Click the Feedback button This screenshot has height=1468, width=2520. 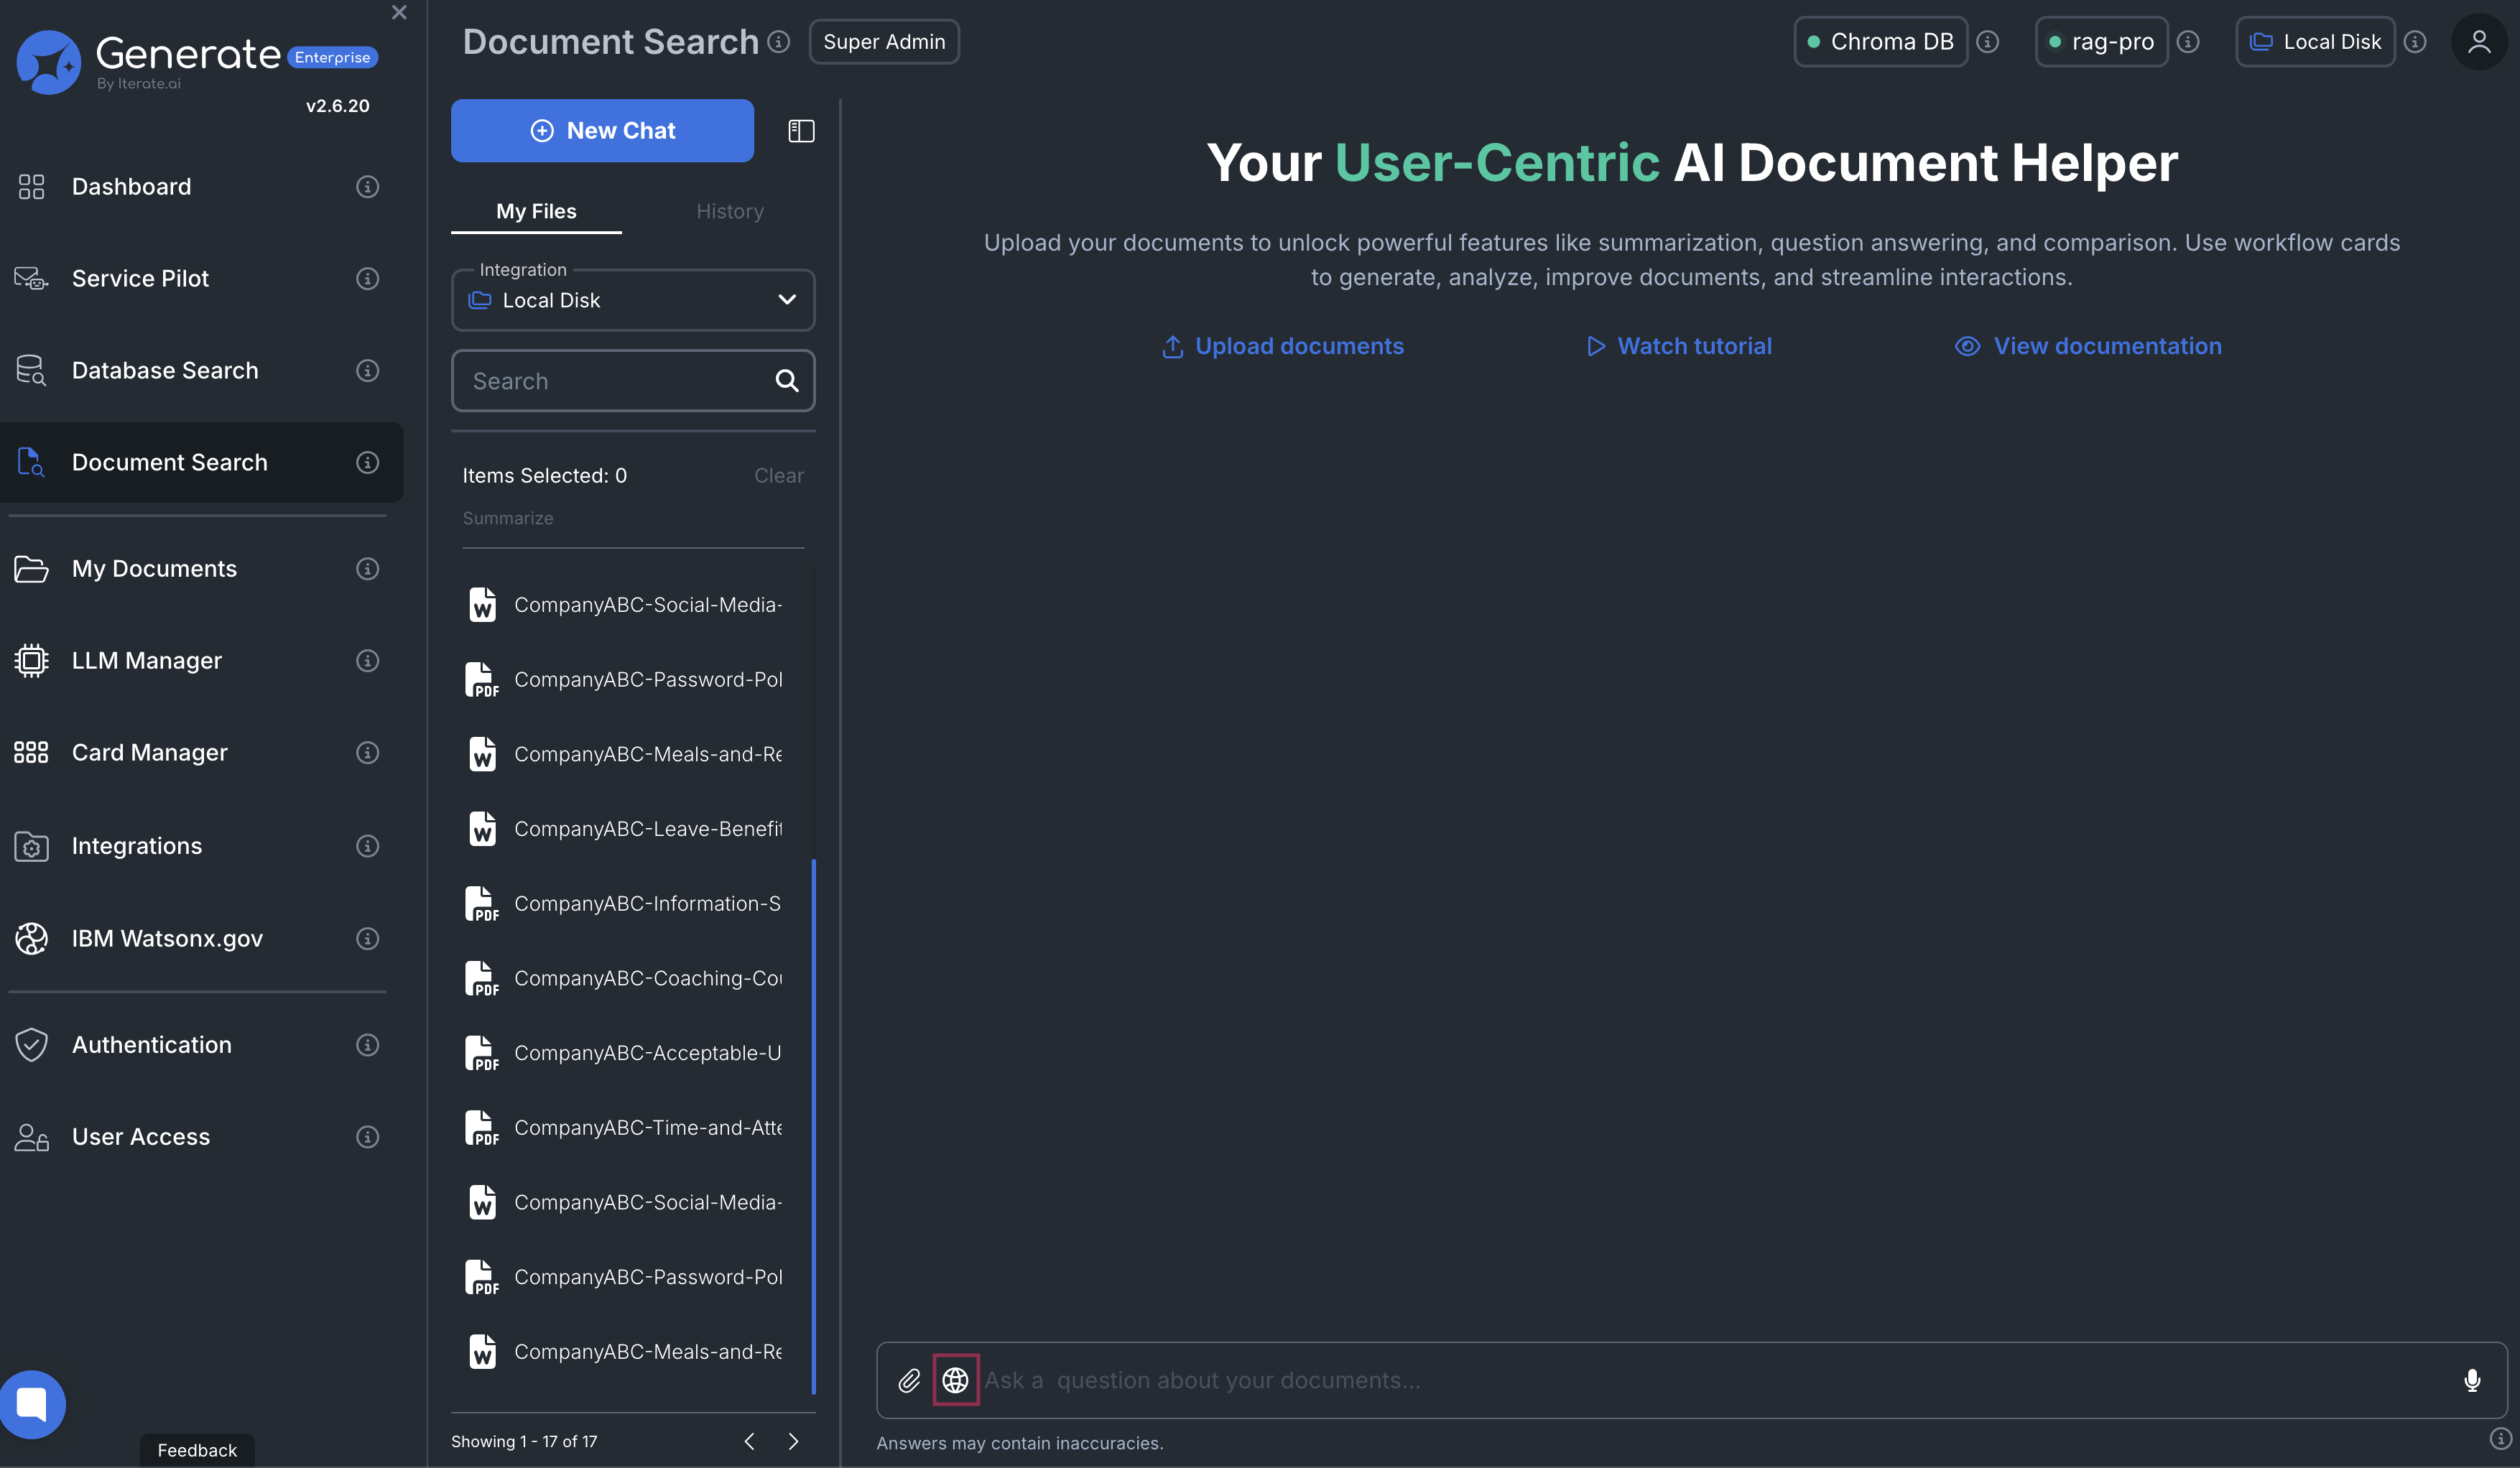point(197,1450)
